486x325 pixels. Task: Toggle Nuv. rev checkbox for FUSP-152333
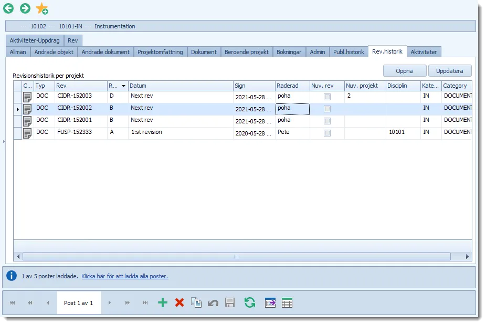327,133
